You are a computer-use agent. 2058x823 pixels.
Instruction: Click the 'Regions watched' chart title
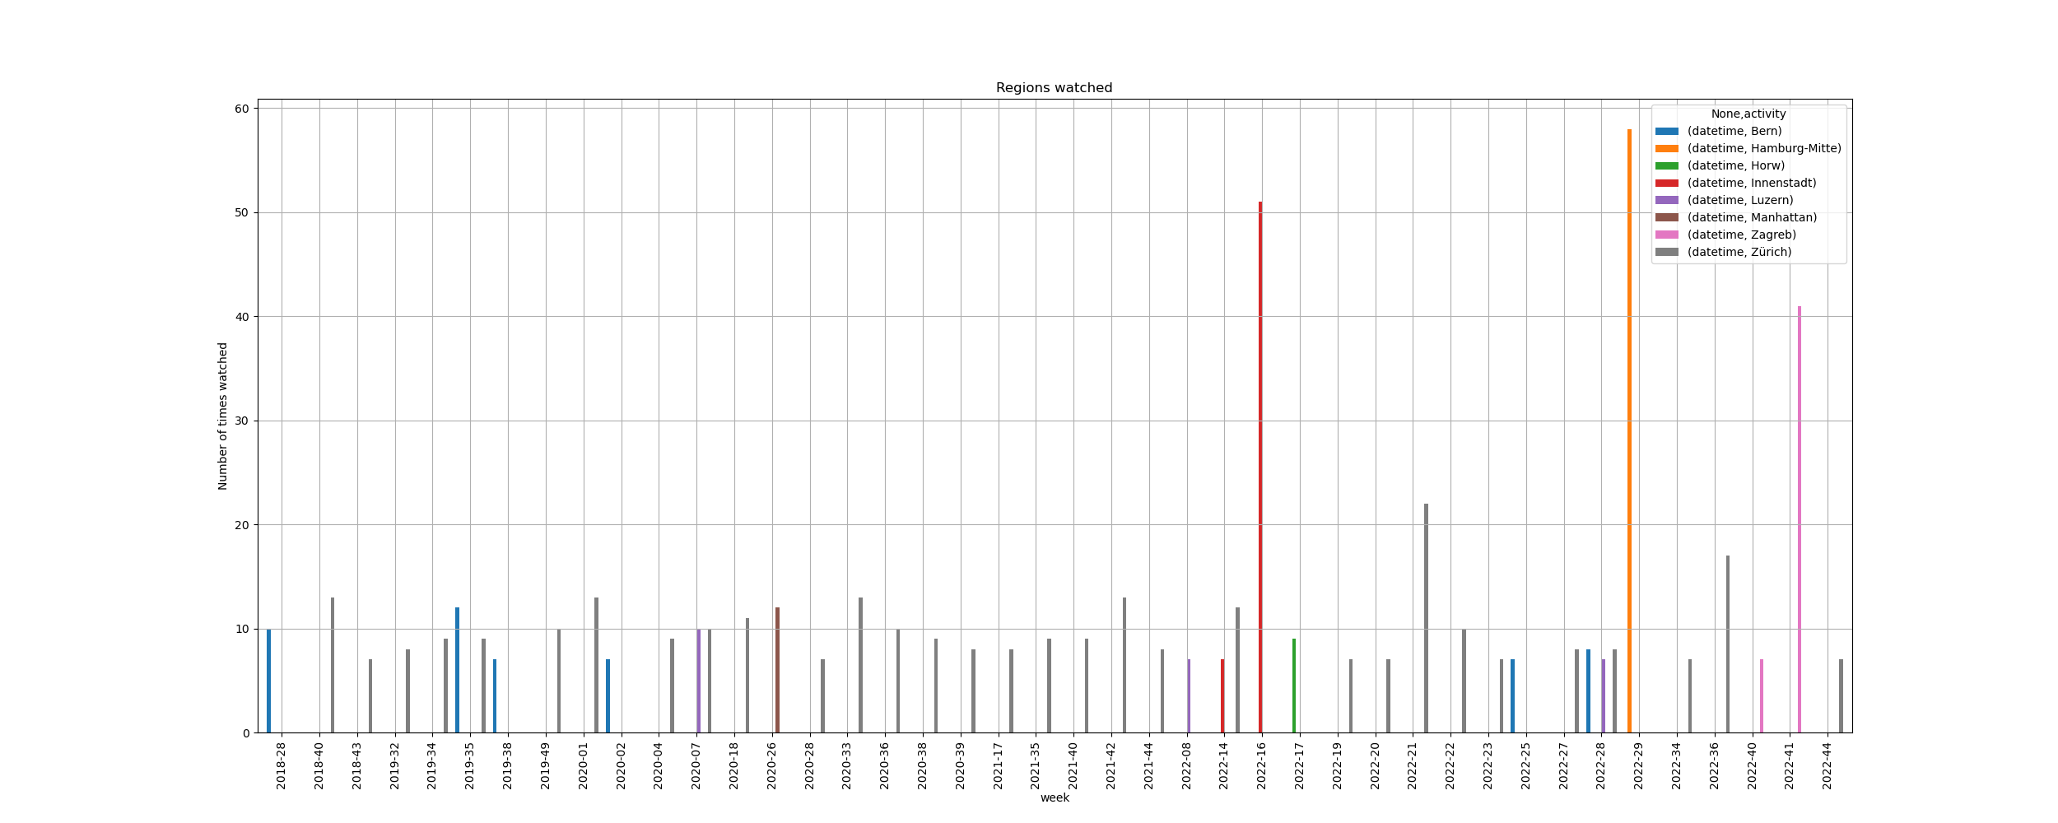(x=1054, y=88)
